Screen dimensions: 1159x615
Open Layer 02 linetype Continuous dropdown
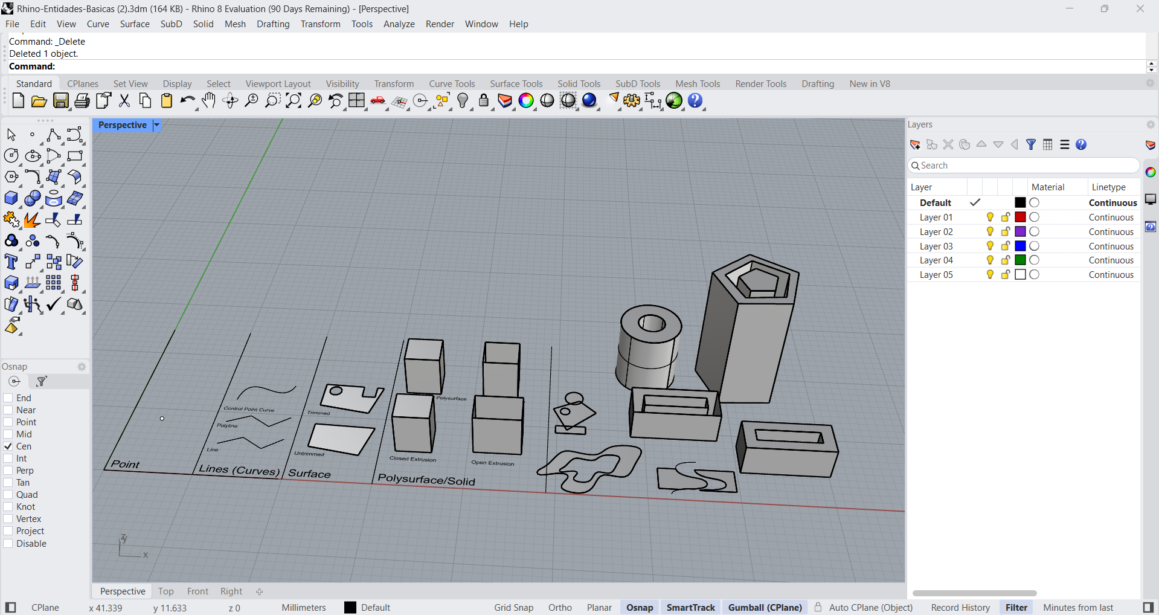(x=1111, y=232)
